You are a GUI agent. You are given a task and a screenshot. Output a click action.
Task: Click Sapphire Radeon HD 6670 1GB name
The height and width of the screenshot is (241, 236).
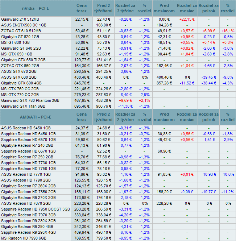click(x=28, y=151)
